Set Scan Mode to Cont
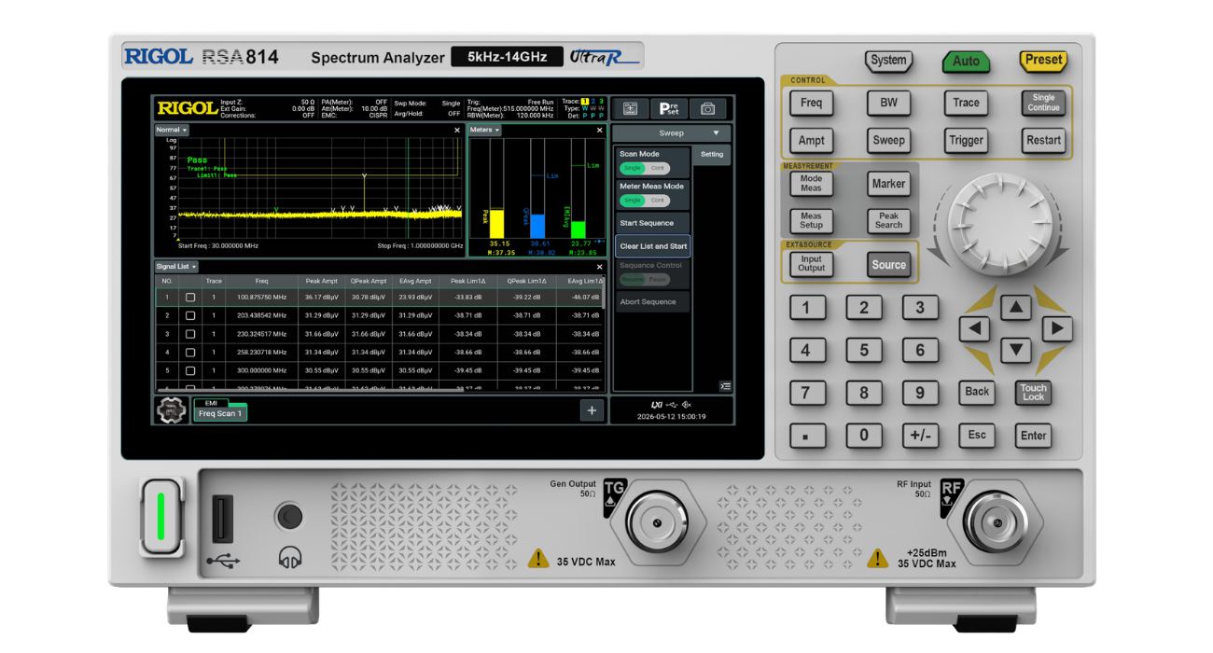This screenshot has height=653, width=1213. (657, 168)
